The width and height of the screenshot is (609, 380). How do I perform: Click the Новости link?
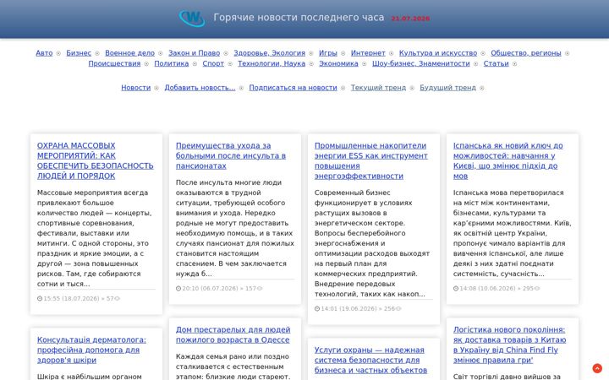[135, 88]
